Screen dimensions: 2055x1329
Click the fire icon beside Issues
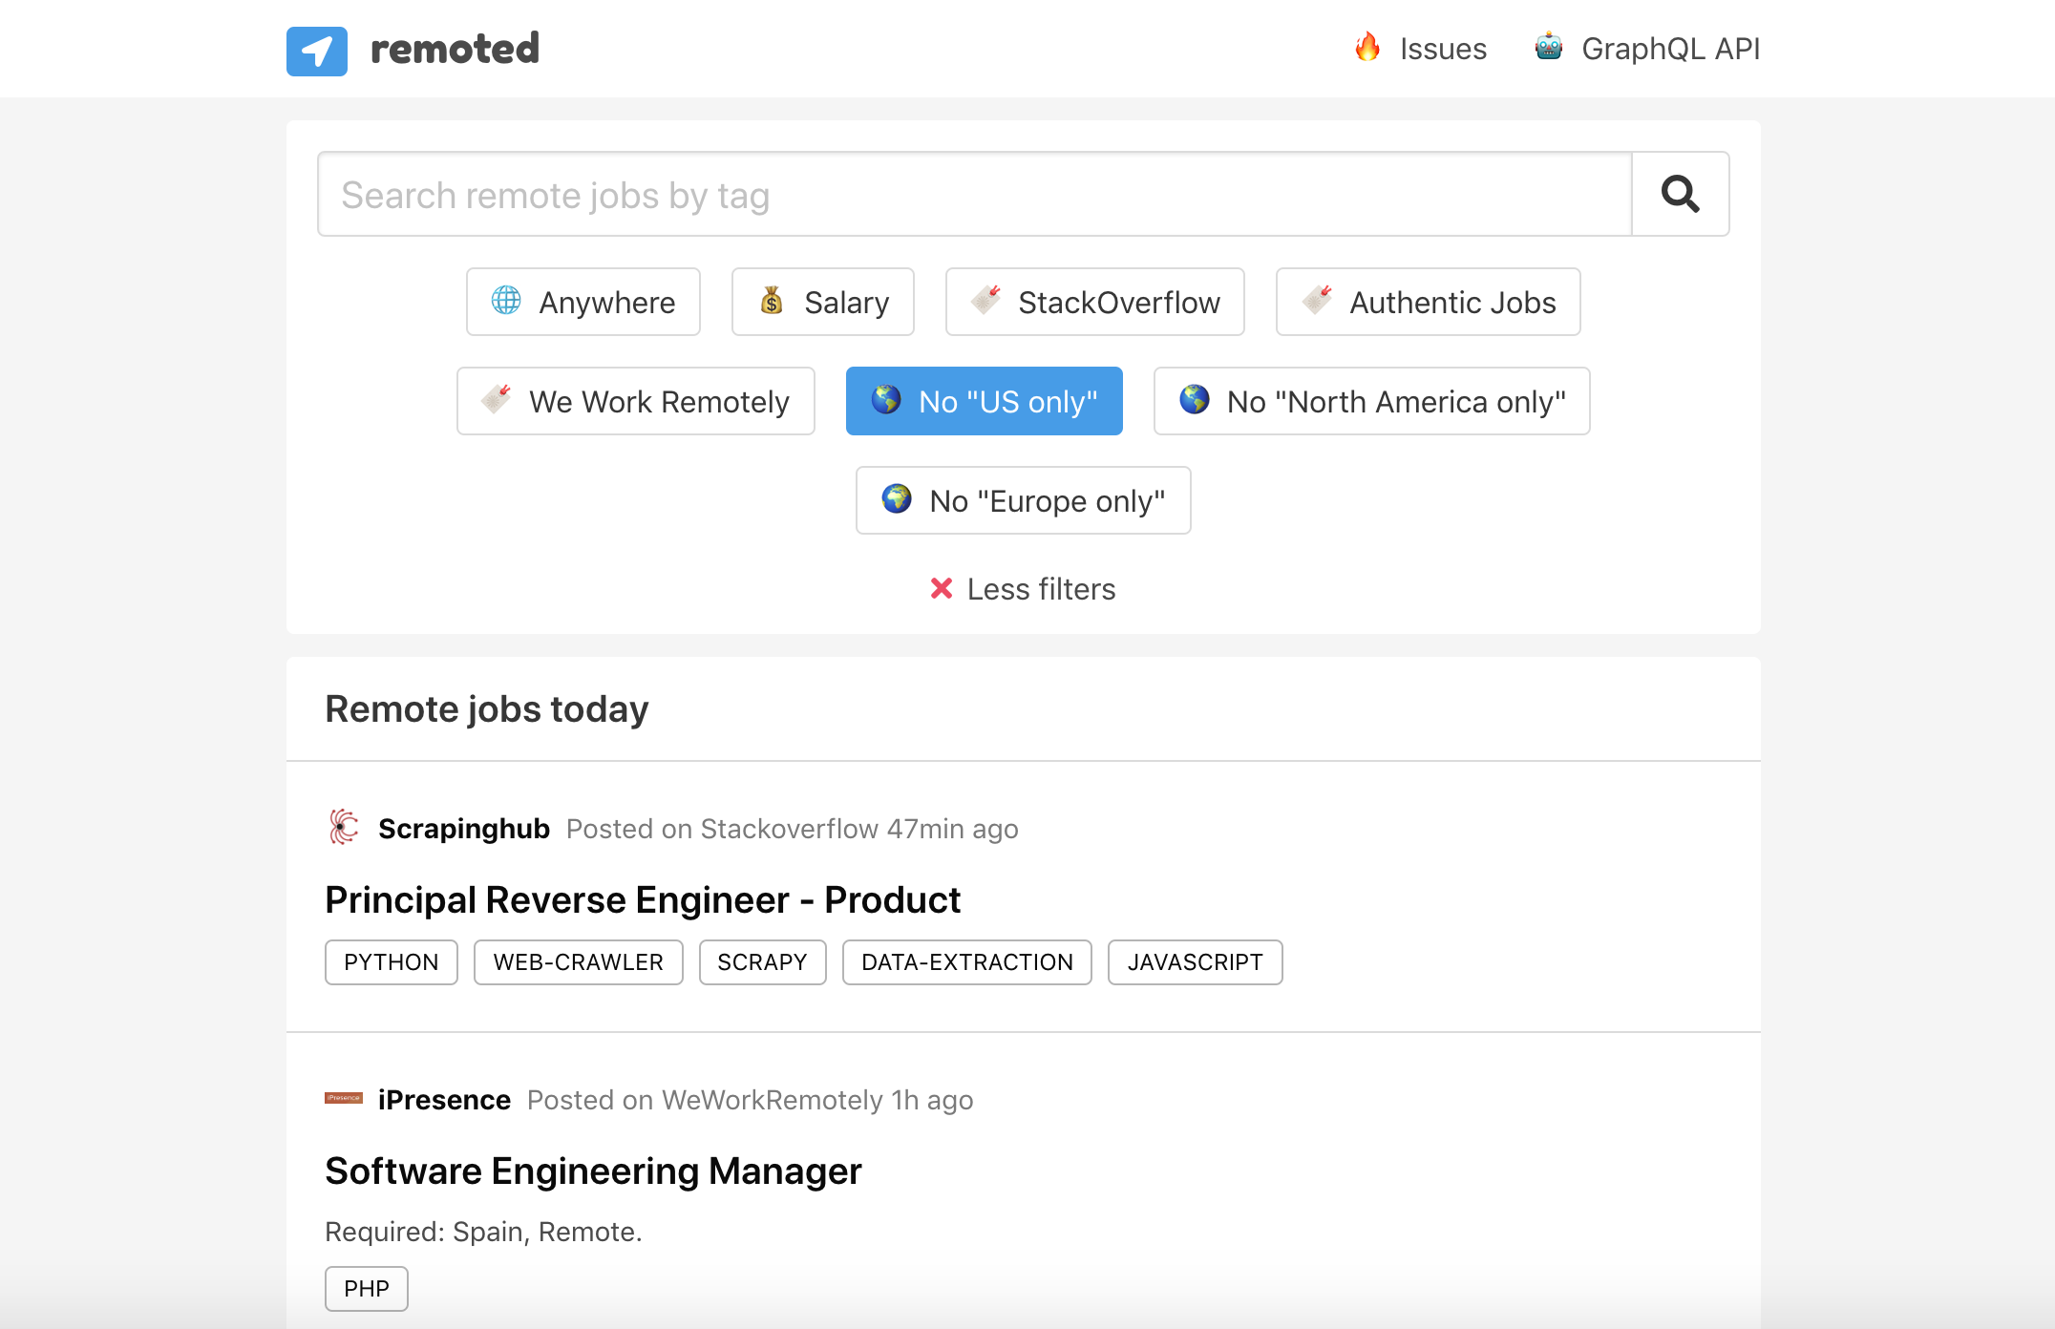1367,48
